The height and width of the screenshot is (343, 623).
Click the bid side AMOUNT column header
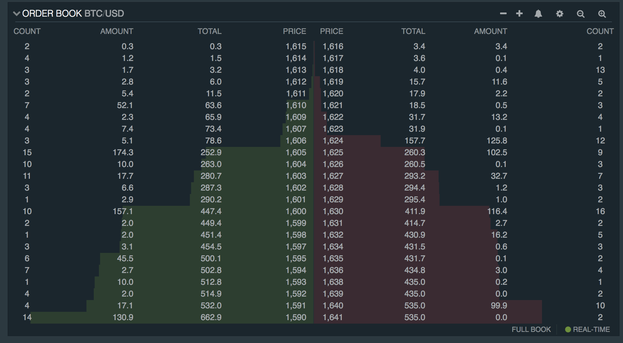[117, 31]
